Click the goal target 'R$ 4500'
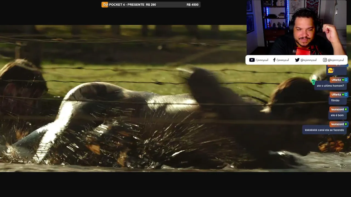 193,5
